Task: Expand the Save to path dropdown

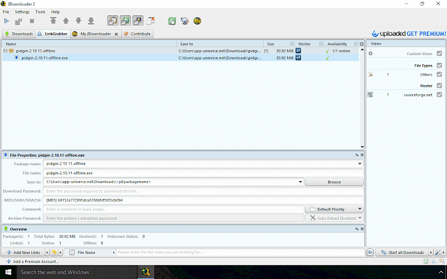Action: click(x=301, y=182)
